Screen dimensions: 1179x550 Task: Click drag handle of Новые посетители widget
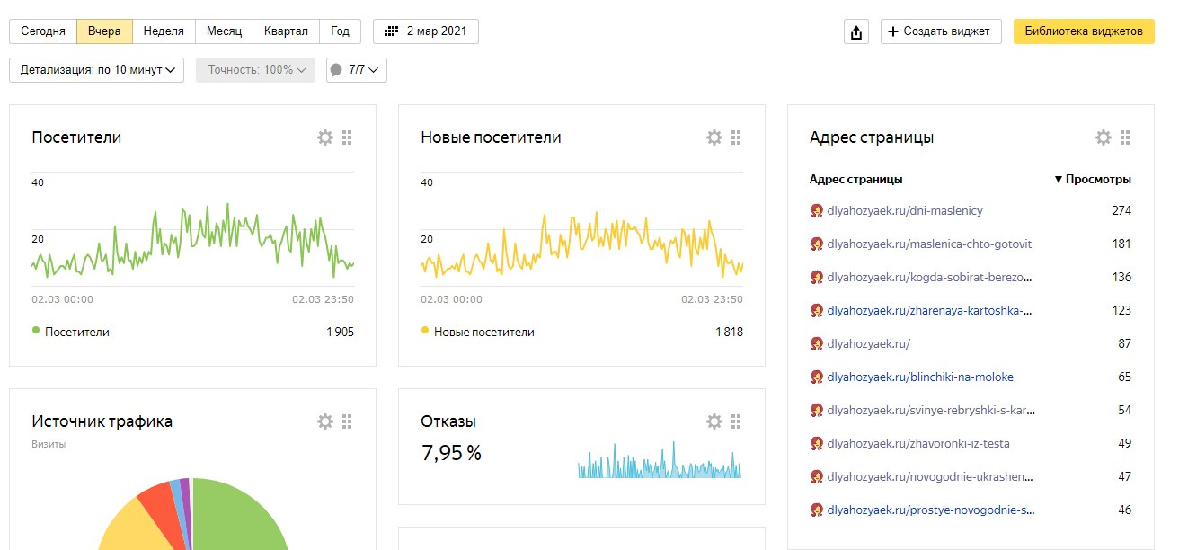pos(736,137)
